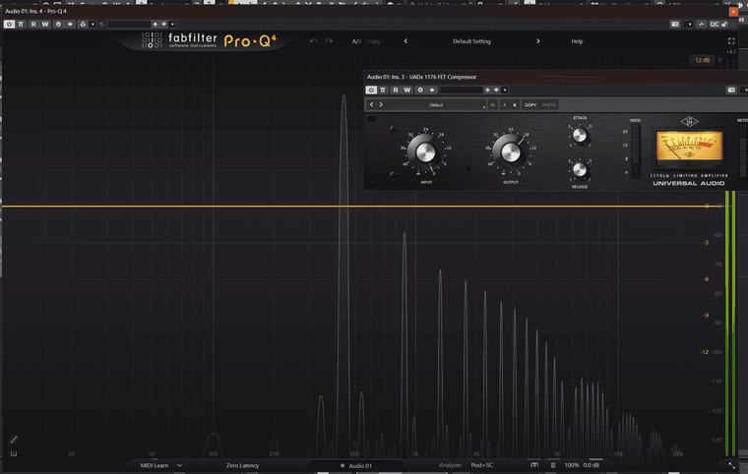This screenshot has width=748, height=474.
Task: Toggle 1176 plugin bypass button
Action: click(383, 89)
